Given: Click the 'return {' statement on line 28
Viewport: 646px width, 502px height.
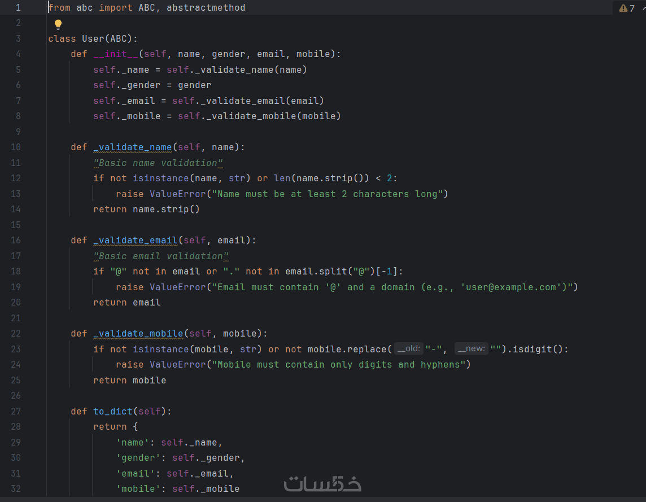Looking at the screenshot, I should (x=116, y=427).
